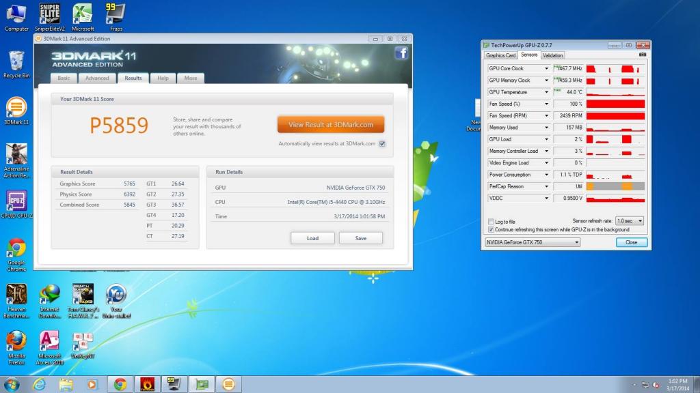Enable the Log to file checkbox
Screen dimensions: 700x393
pyautogui.click(x=491, y=222)
